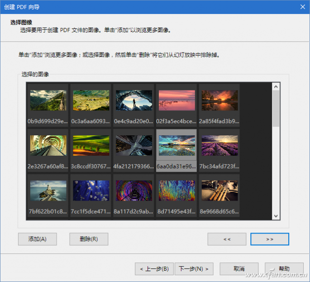Viewport: 310px width, 282px height.
Task: Click the scrollbar down arrow in image list
Action: (x=276, y=216)
